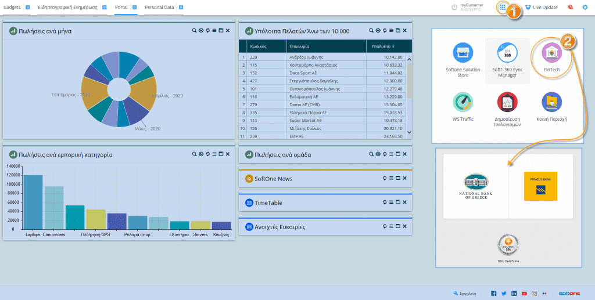The image size is (595, 300).
Task: Switch to the Gadgets tab
Action: click(12, 8)
